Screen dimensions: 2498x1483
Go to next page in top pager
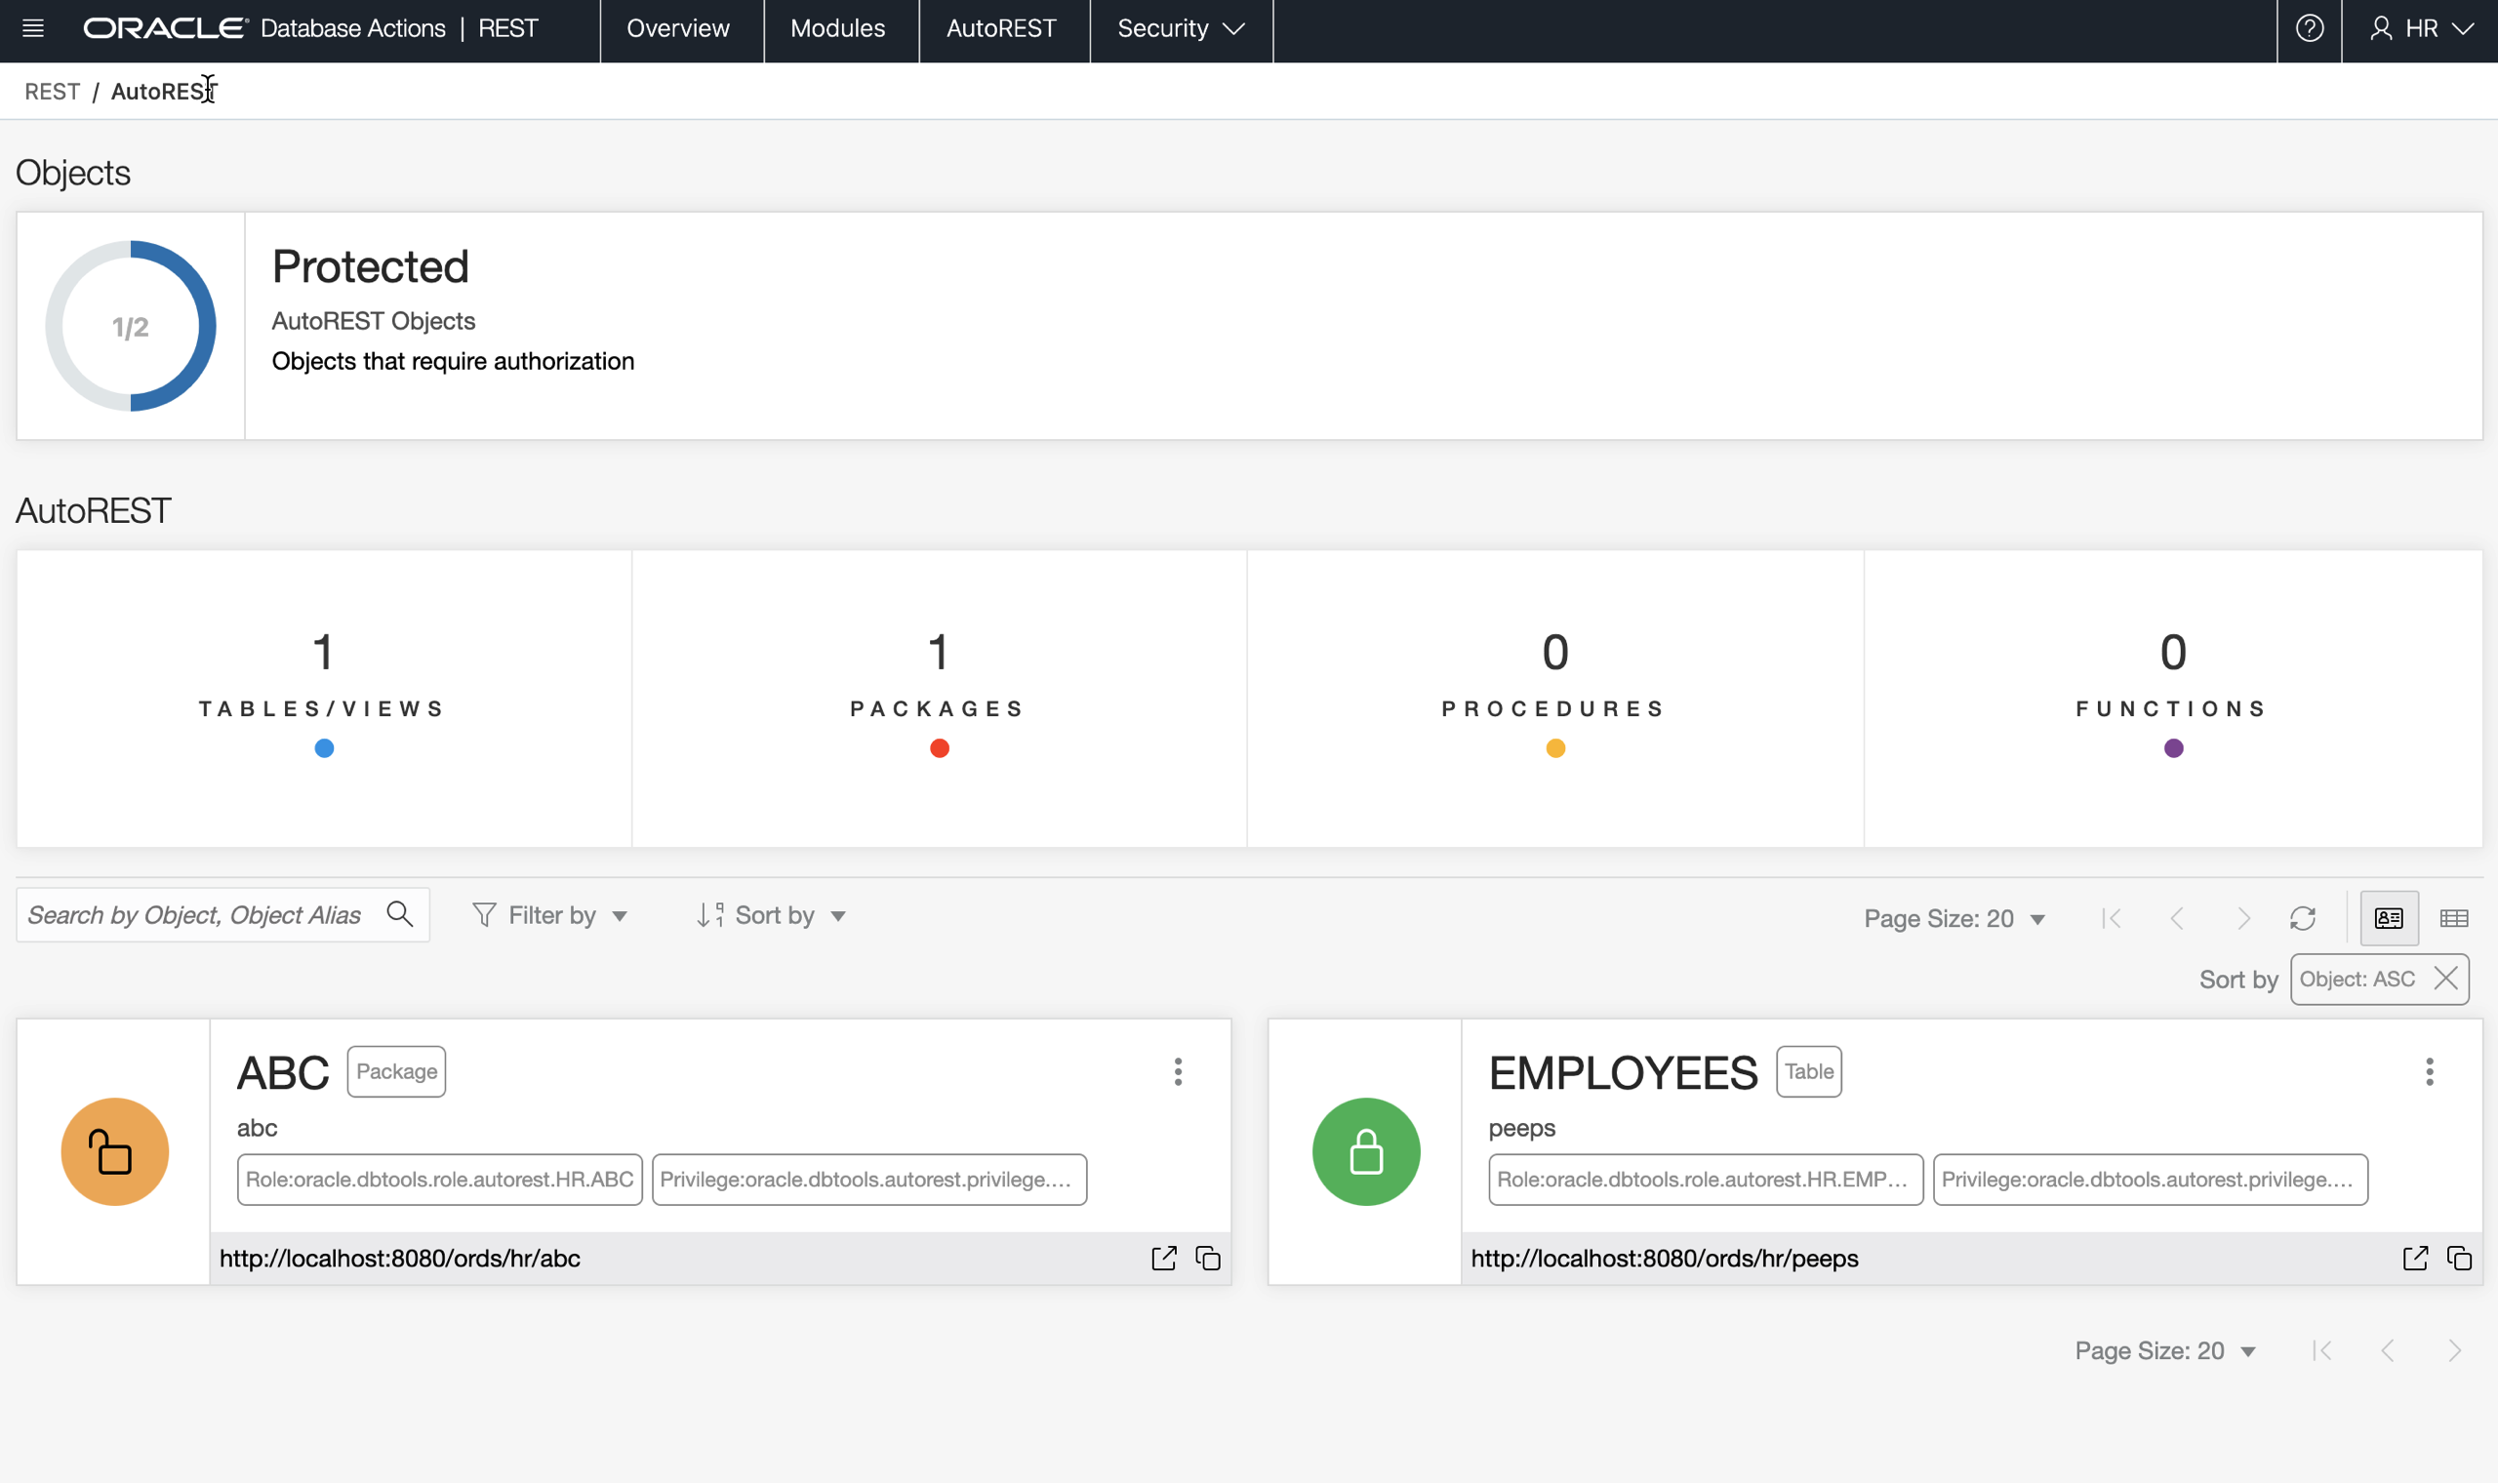pyautogui.click(x=2243, y=918)
